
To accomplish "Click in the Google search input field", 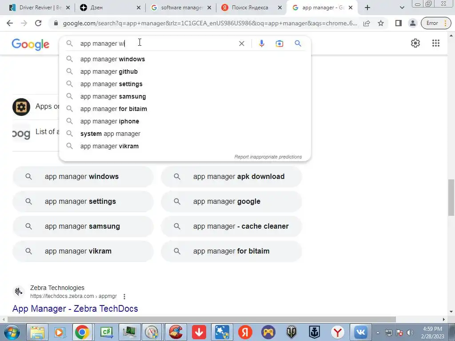I will (x=157, y=44).
